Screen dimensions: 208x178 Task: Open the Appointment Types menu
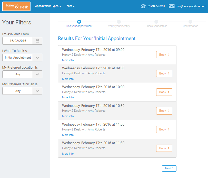(x=48, y=6)
